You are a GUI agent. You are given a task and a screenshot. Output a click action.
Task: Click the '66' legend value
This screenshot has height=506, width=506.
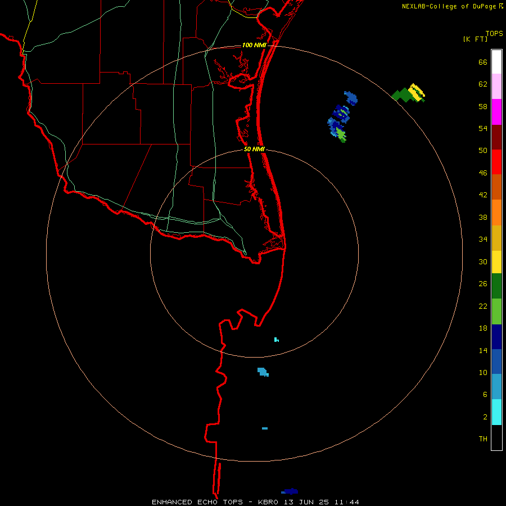(x=483, y=62)
